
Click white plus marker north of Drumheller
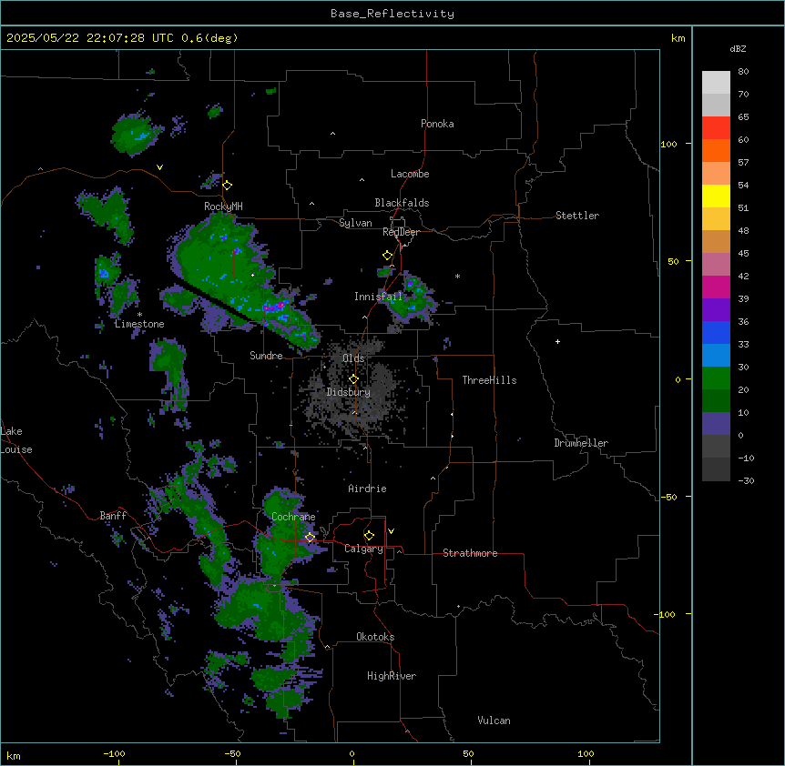click(557, 341)
